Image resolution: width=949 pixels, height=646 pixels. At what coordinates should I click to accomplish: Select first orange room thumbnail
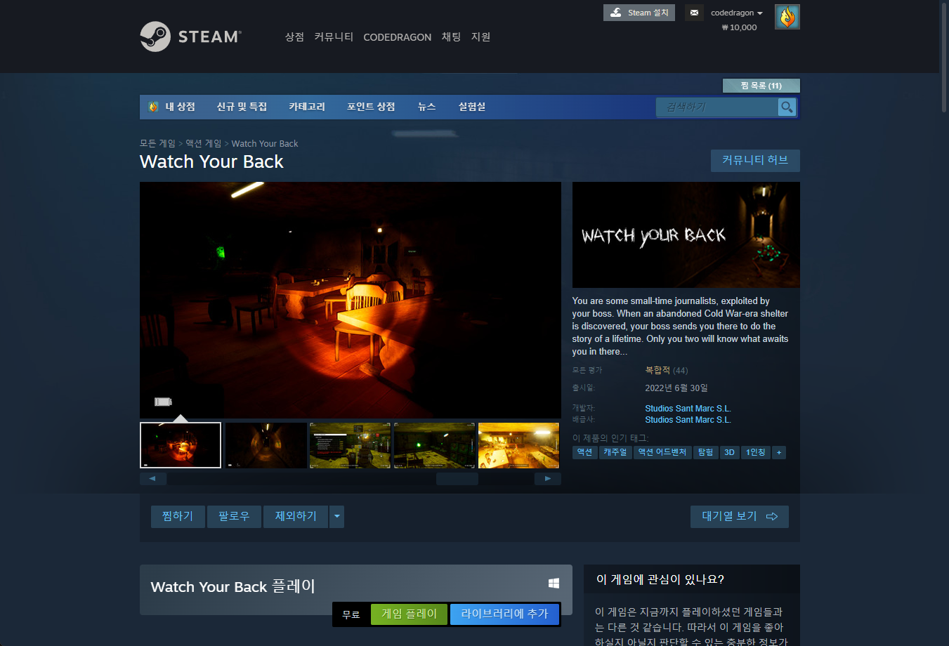click(x=181, y=445)
